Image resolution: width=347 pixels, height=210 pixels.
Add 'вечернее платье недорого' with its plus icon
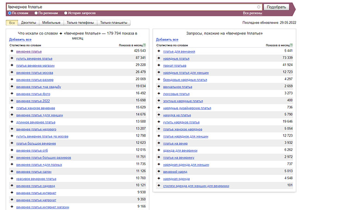[12, 129]
